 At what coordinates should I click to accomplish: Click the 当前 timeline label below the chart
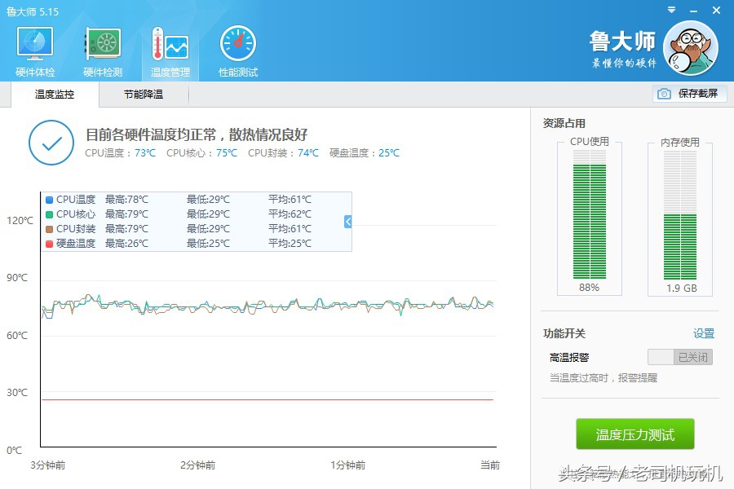click(489, 465)
